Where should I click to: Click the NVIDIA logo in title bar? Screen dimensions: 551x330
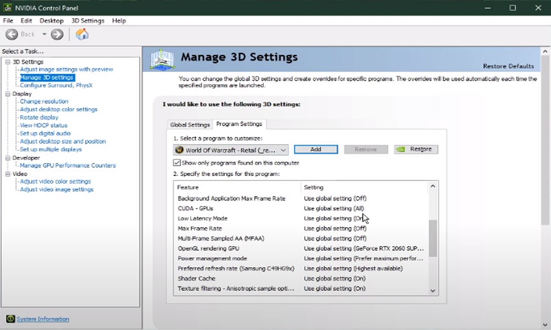[7, 7]
